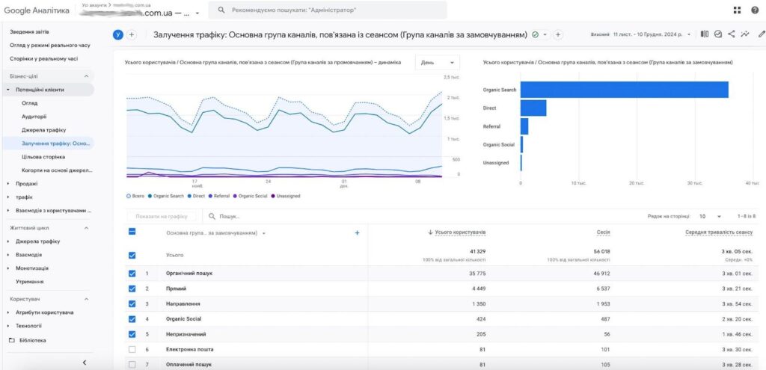Sort by Усього користувачів column header
The width and height of the screenshot is (766, 370).
click(x=460, y=232)
